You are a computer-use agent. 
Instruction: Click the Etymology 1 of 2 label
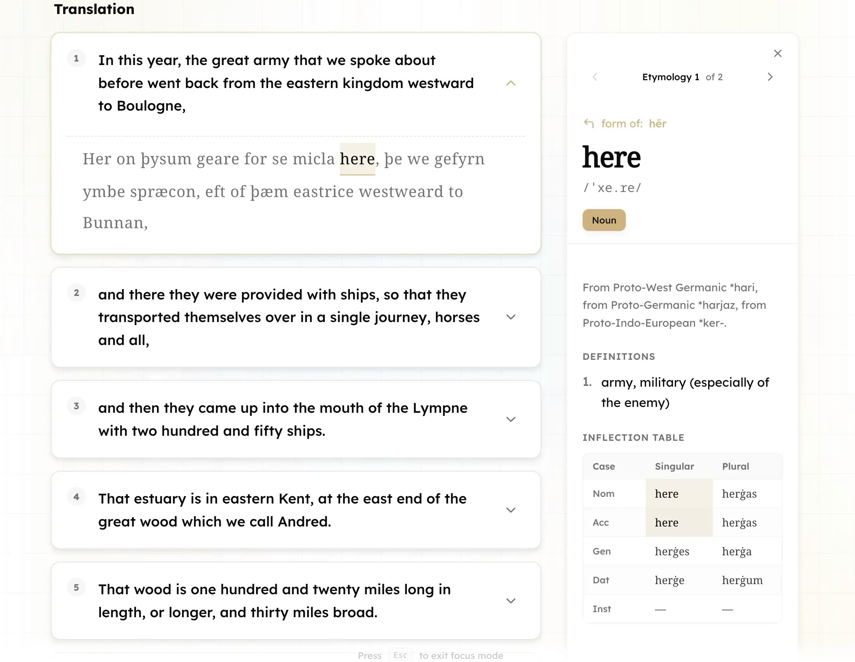682,77
